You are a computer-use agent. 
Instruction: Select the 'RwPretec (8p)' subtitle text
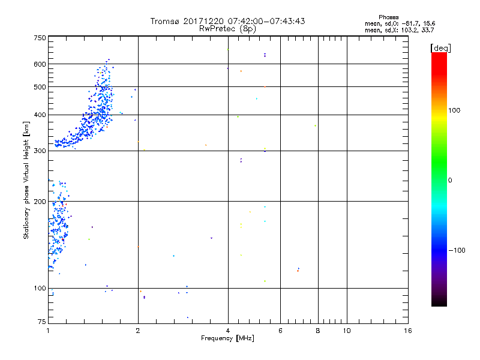(227, 29)
